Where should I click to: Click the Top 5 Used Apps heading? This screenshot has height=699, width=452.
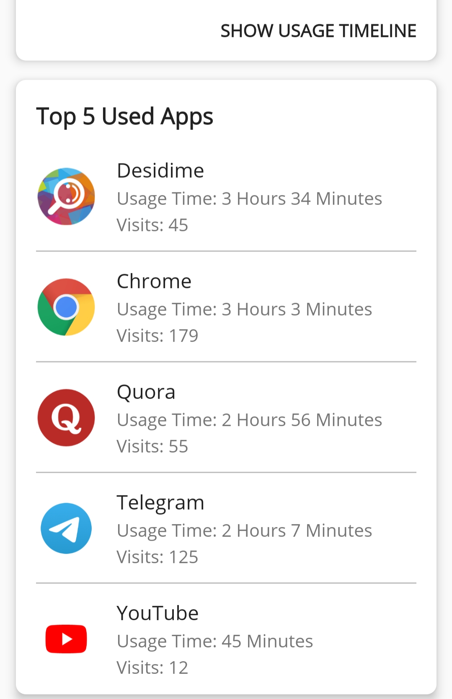pyautogui.click(x=125, y=116)
